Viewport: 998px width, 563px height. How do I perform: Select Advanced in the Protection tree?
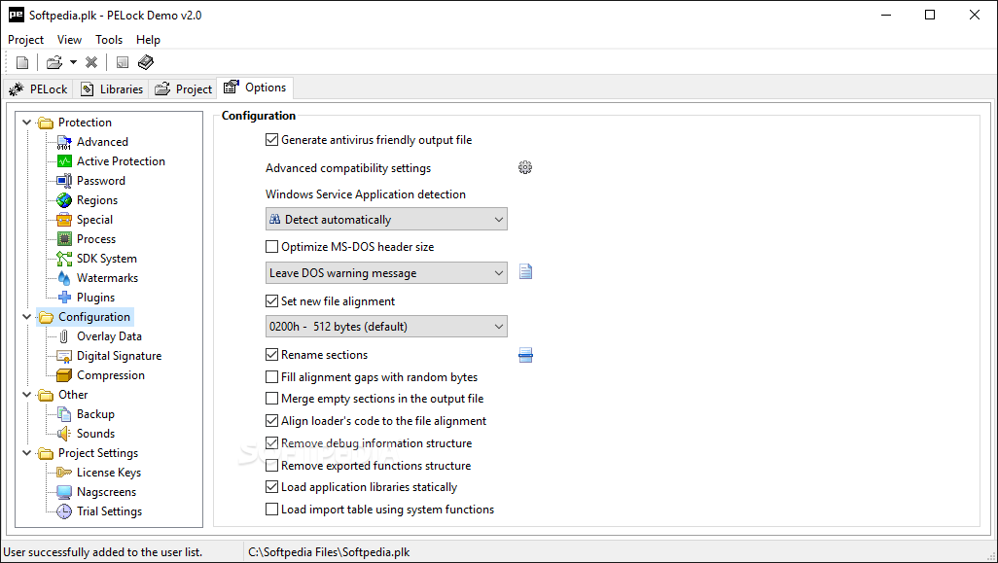102,142
